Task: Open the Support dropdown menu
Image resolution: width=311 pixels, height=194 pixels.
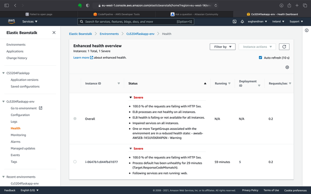Action: (296, 21)
